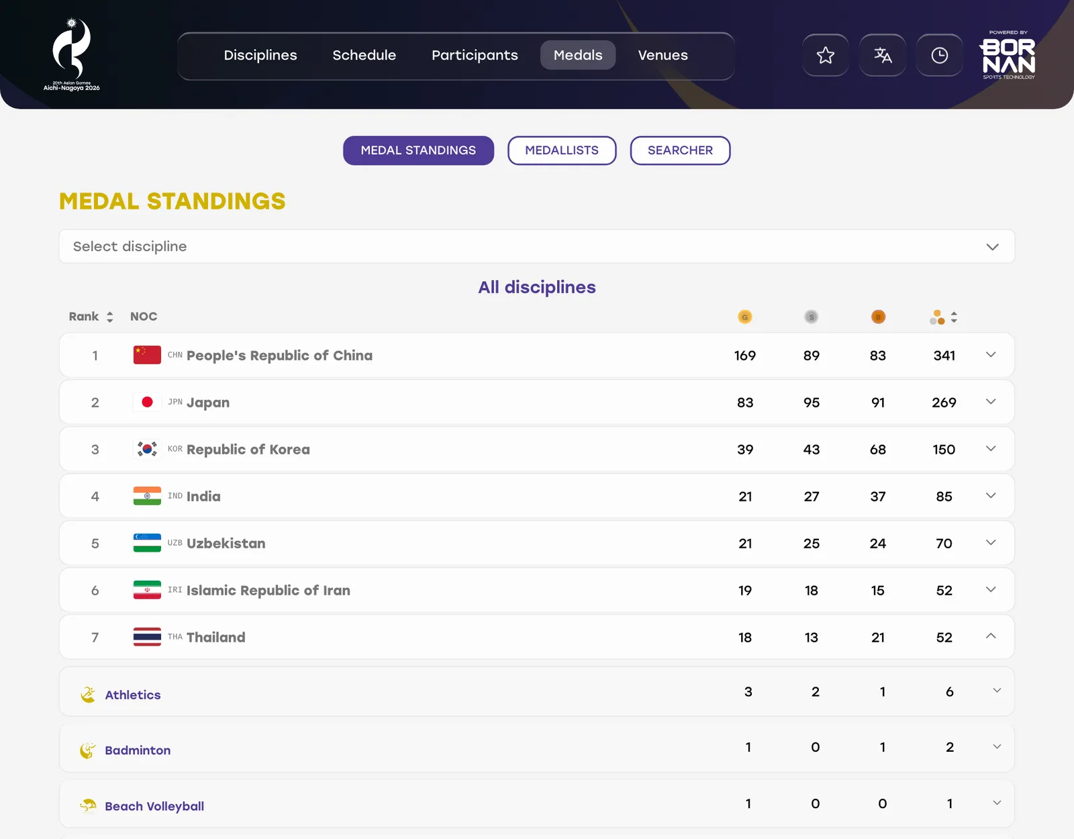Click the Uzbekistan flag icon
Screen dimensions: 1074x839
[147, 543]
